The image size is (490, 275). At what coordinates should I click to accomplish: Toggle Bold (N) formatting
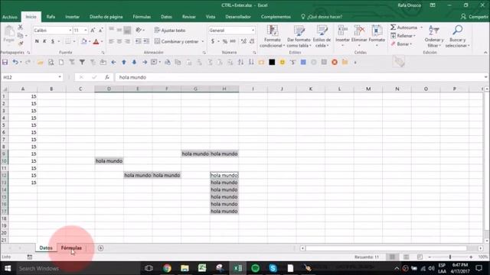37,41
